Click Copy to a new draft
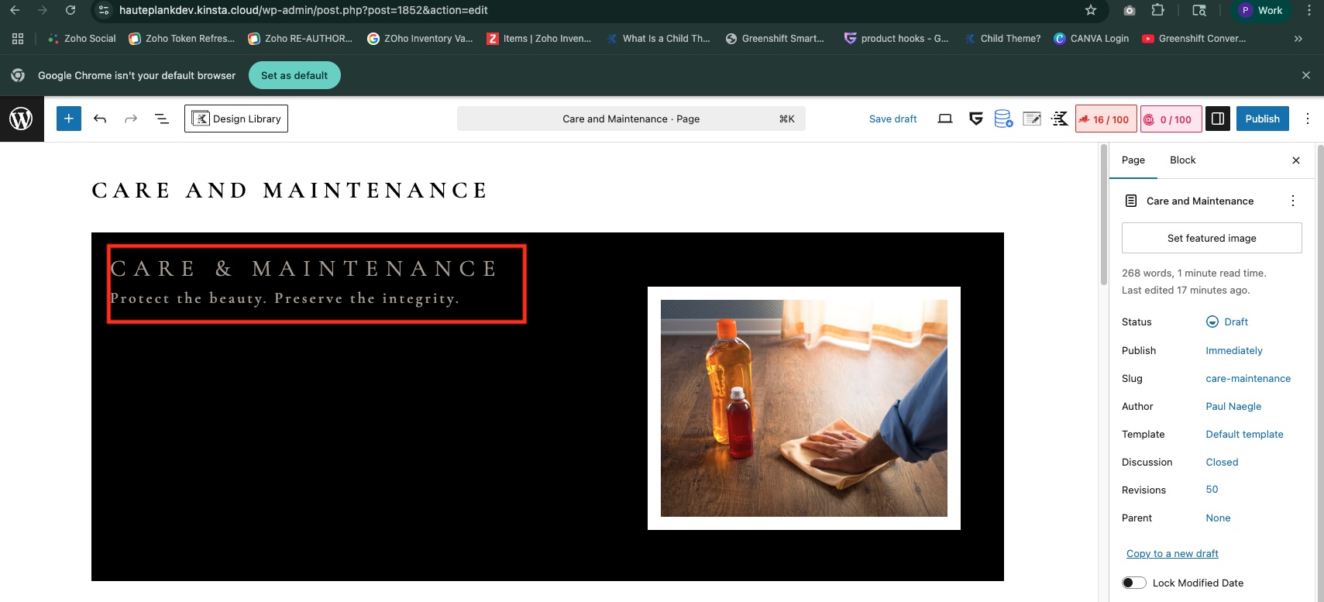This screenshot has height=602, width=1324. [x=1172, y=553]
